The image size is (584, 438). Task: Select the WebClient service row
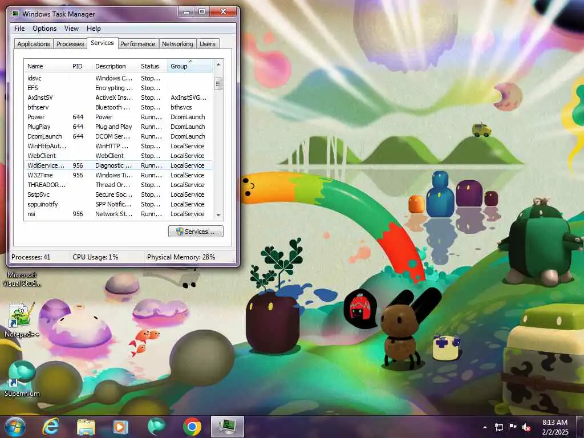pyautogui.click(x=119, y=156)
